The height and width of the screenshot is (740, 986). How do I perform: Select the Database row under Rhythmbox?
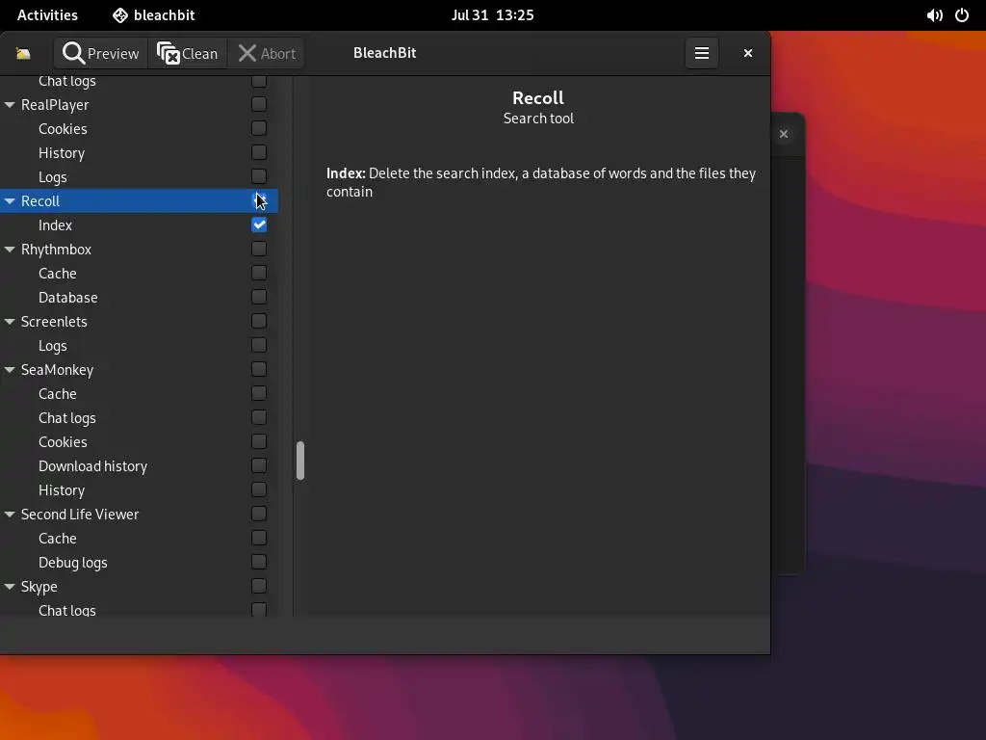(x=68, y=298)
